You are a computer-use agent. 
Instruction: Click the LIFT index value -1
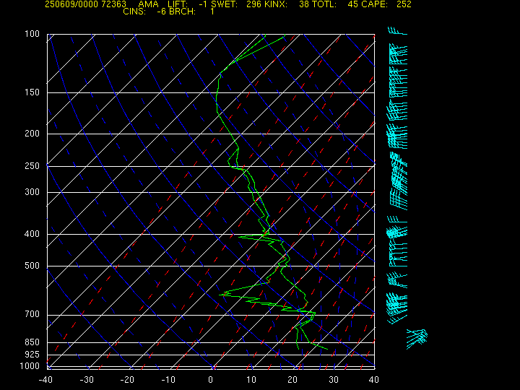point(203,4)
